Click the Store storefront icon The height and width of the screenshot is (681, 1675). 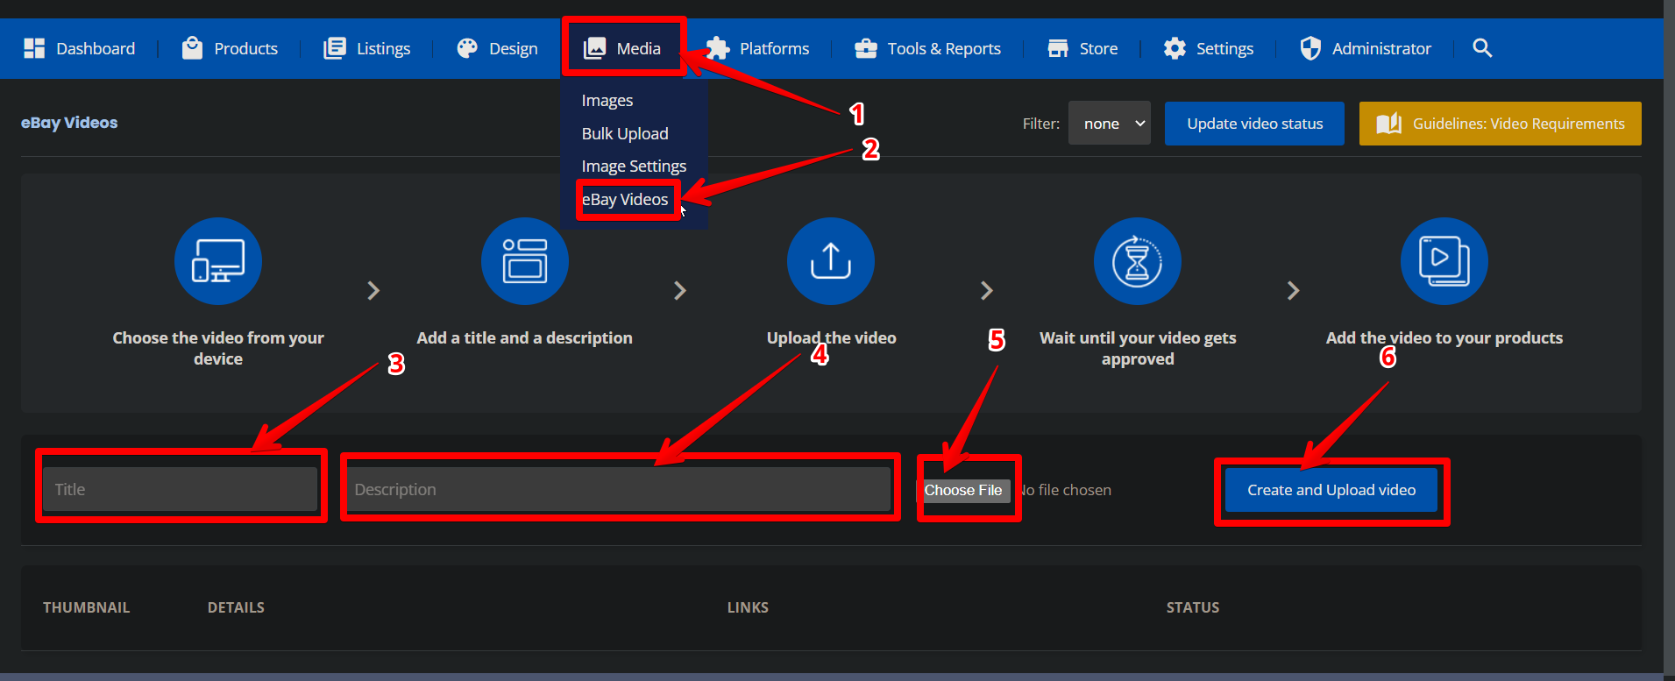(x=1058, y=48)
